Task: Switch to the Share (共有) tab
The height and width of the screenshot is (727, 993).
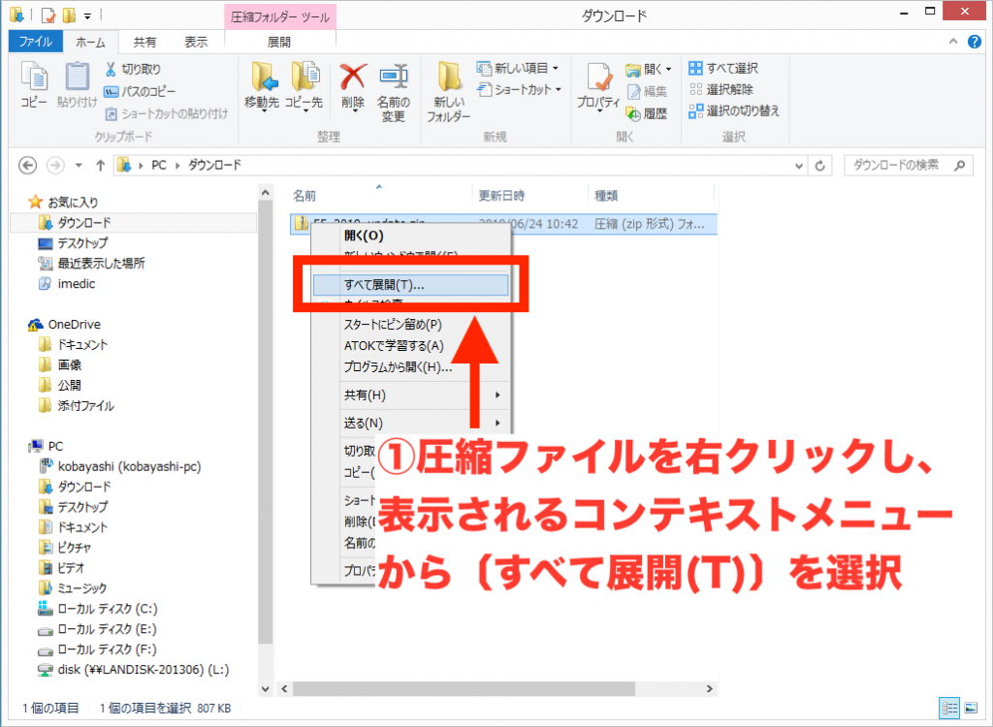Action: point(144,43)
